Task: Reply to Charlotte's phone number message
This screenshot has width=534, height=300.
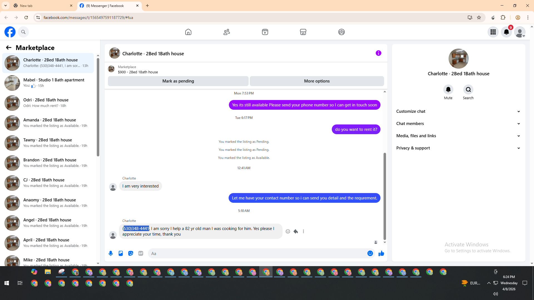Action: tap(296, 231)
